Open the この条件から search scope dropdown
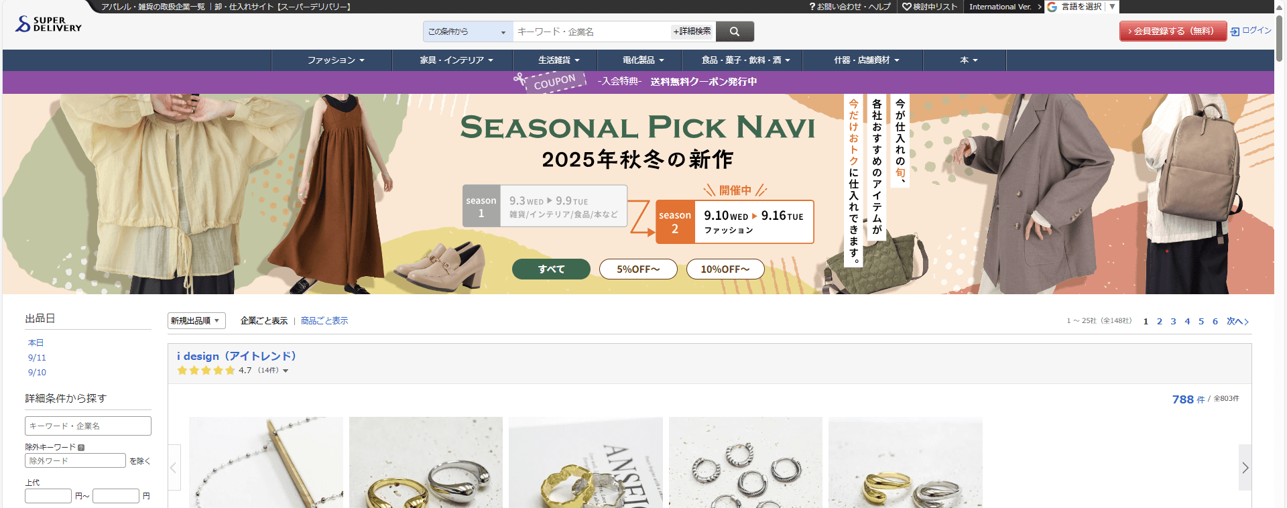Image resolution: width=1287 pixels, height=508 pixels. (468, 31)
